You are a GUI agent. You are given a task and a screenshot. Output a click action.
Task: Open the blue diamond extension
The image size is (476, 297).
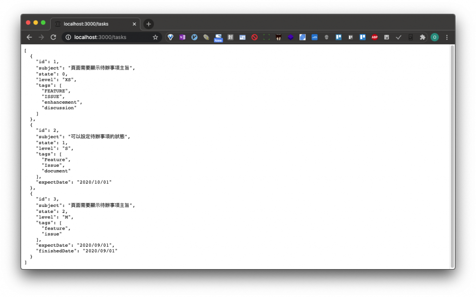[170, 37]
